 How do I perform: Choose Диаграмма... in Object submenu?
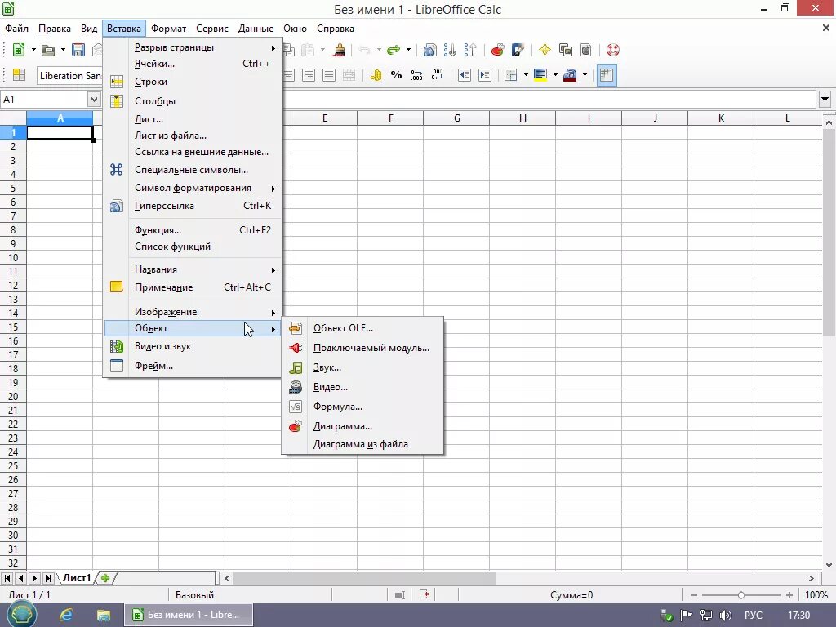(x=362, y=426)
